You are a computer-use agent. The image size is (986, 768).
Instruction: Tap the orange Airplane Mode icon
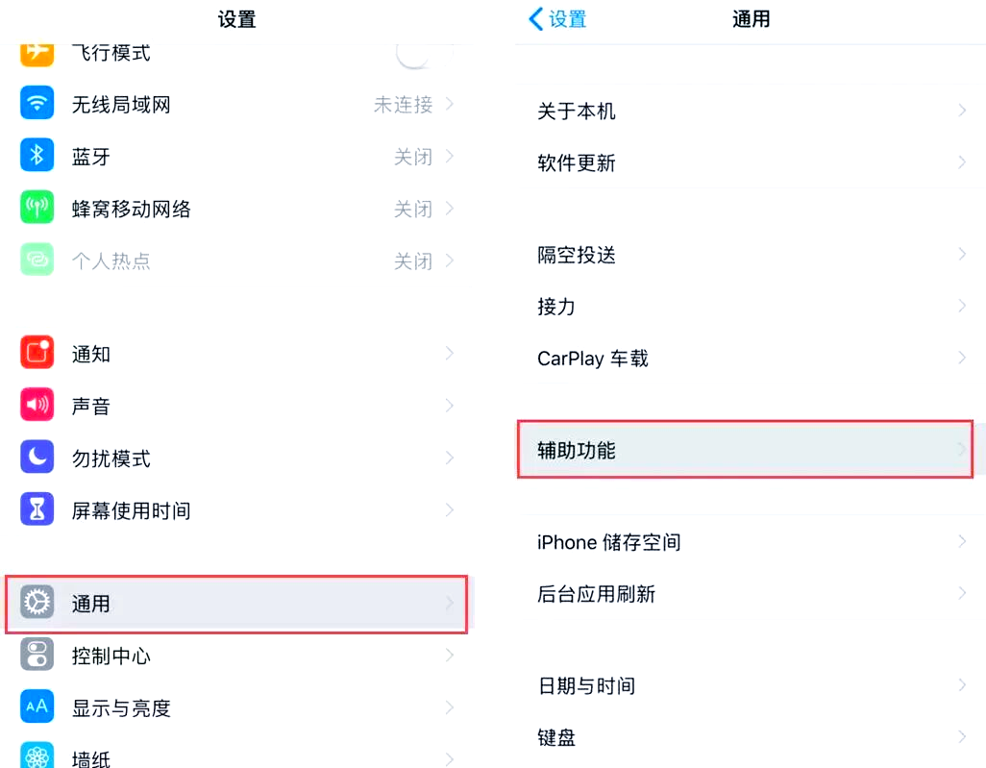coord(37,51)
